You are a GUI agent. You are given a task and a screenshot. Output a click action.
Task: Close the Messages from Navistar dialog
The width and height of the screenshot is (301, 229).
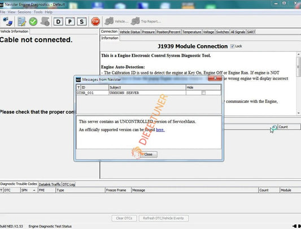215,78
